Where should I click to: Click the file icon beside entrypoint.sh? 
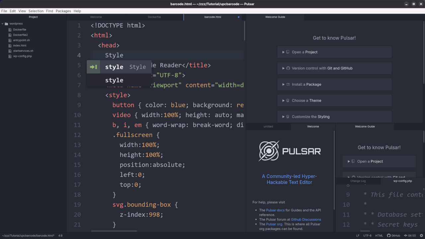tap(10, 40)
